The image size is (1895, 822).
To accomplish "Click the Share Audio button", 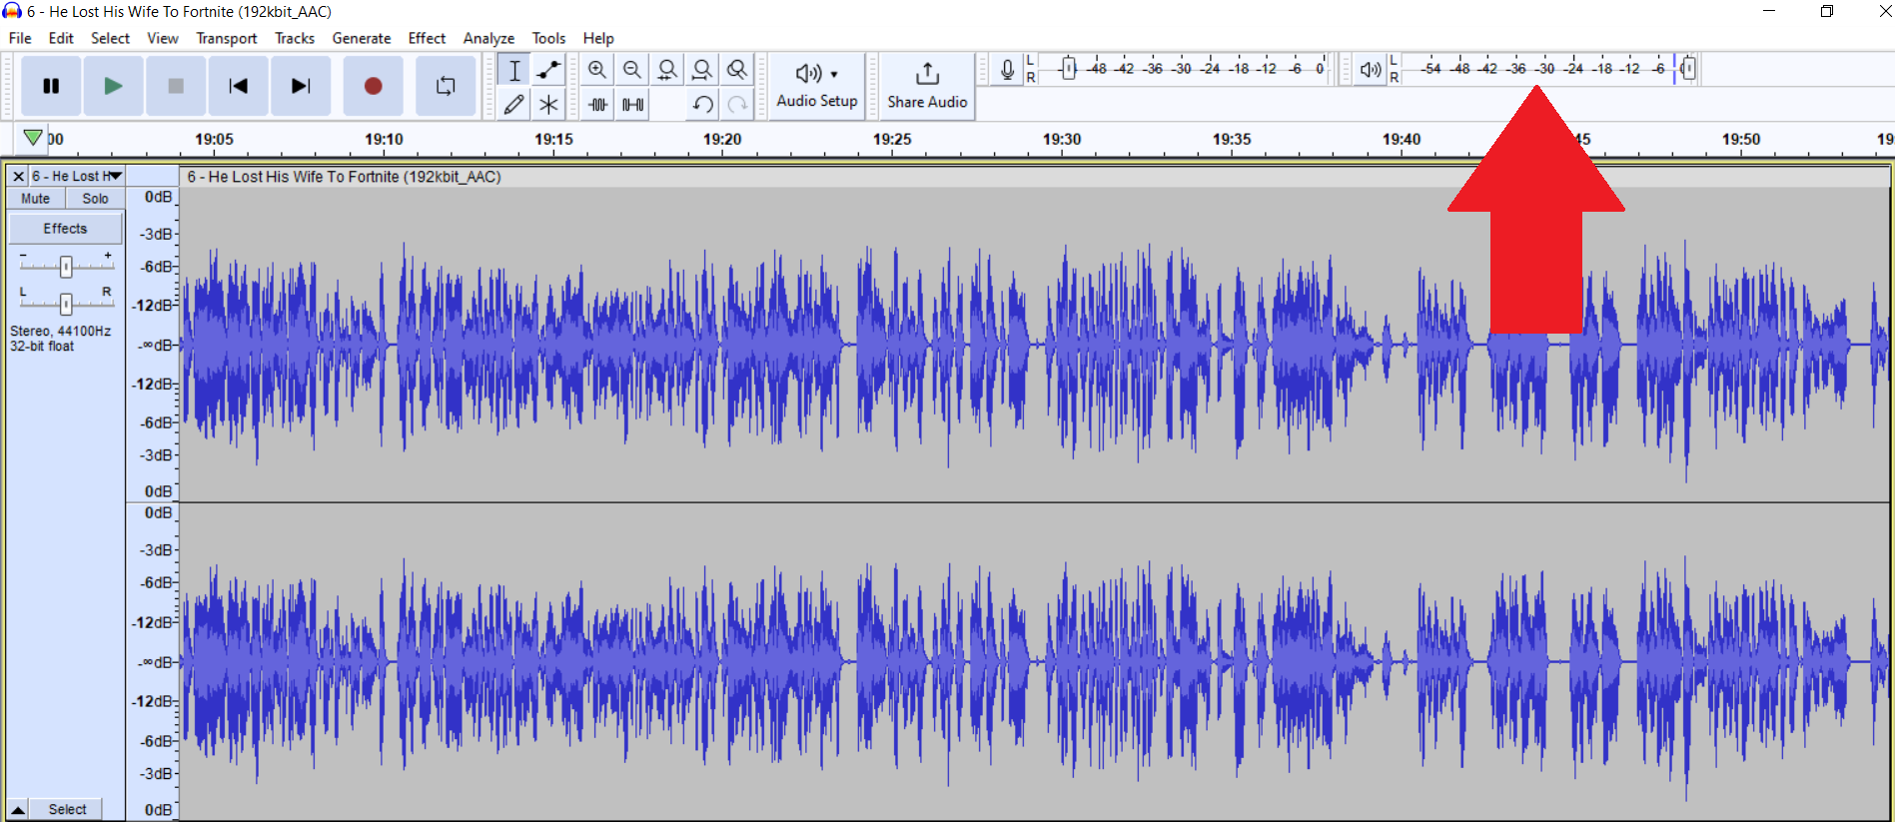I will tap(927, 86).
